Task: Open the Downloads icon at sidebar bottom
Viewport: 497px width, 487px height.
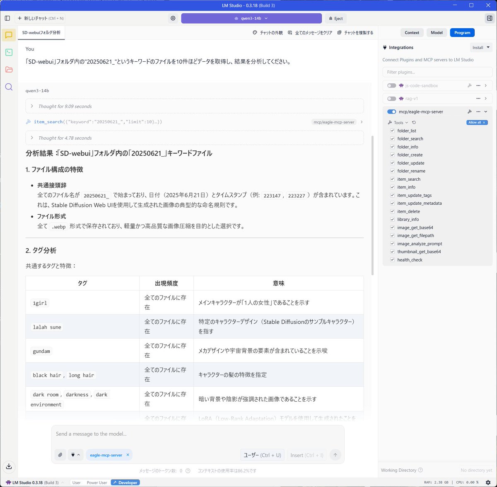Action: point(9,466)
